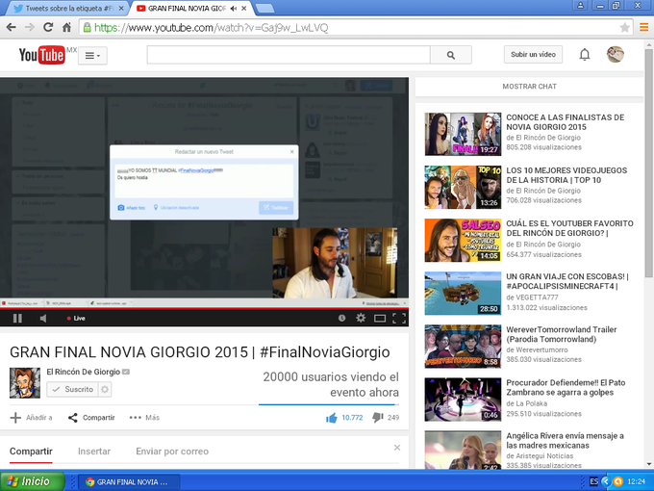Screen dimensions: 654x491
Task: Select the Compartir tab
Action: pos(31,452)
